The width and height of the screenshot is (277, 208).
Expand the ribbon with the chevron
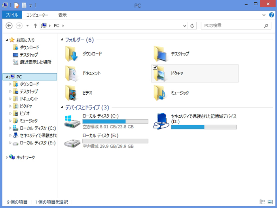(264, 15)
